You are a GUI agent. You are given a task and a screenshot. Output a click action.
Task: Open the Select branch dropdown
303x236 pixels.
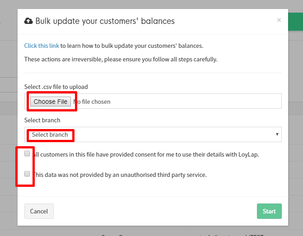click(x=153, y=134)
